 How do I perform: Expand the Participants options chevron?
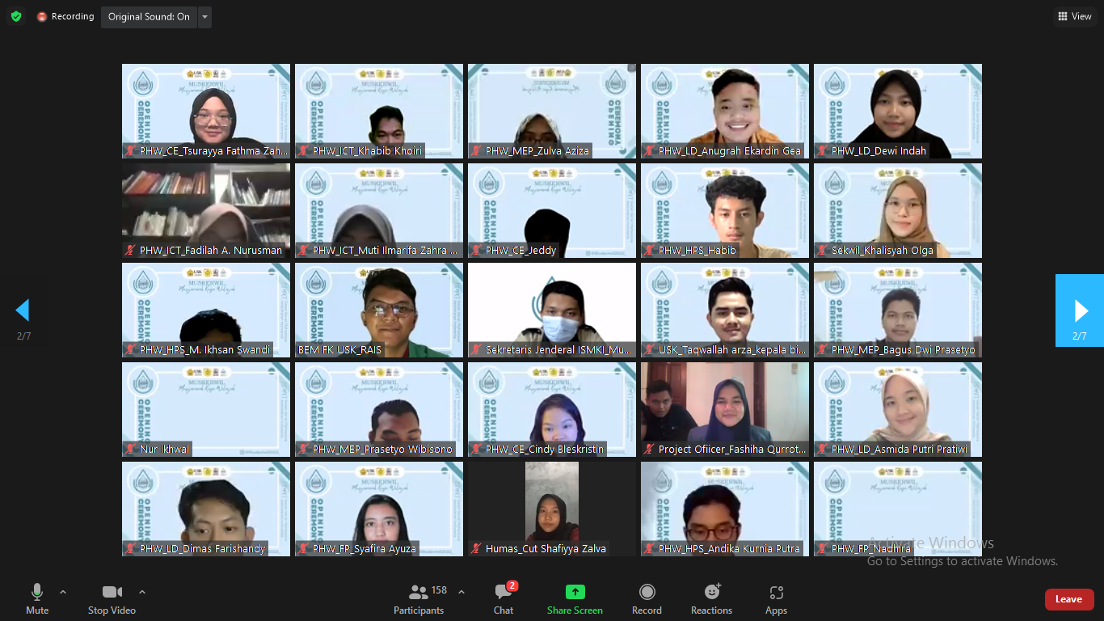pos(461,592)
